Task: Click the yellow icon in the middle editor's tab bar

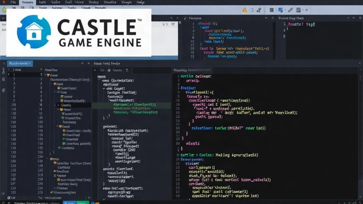Action: [127, 70]
